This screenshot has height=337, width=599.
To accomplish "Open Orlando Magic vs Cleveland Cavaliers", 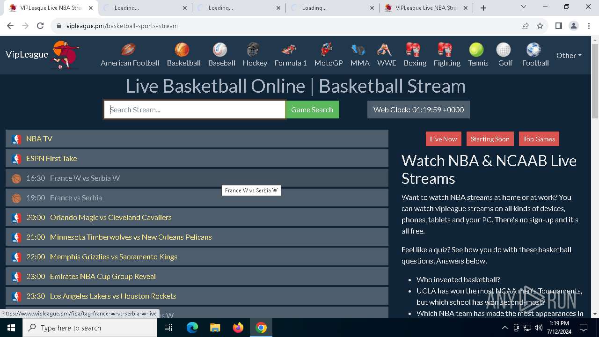I will coord(197,218).
